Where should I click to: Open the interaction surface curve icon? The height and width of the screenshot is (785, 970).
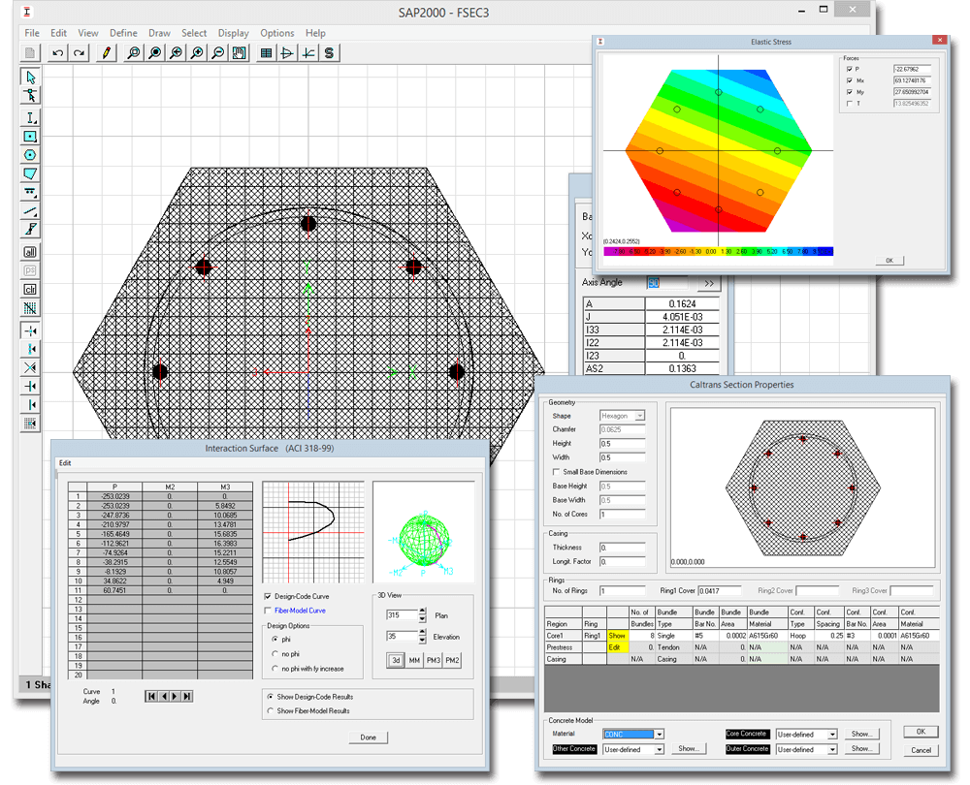(x=287, y=53)
